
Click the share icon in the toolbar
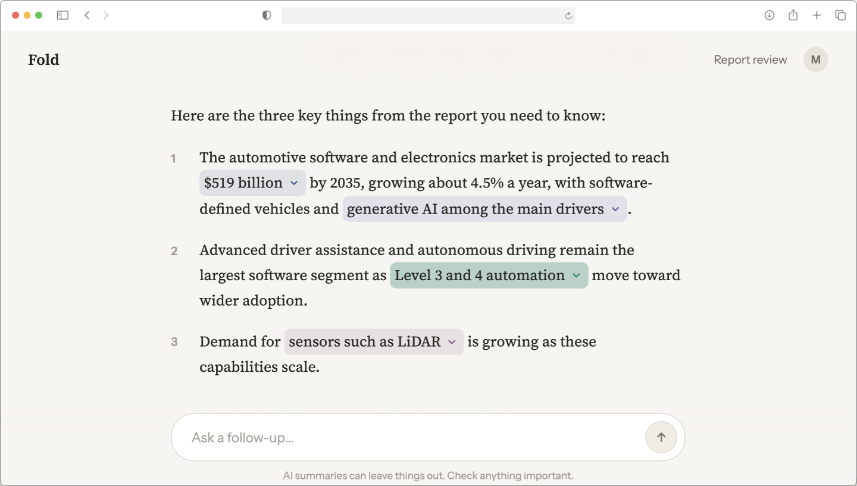pos(793,15)
